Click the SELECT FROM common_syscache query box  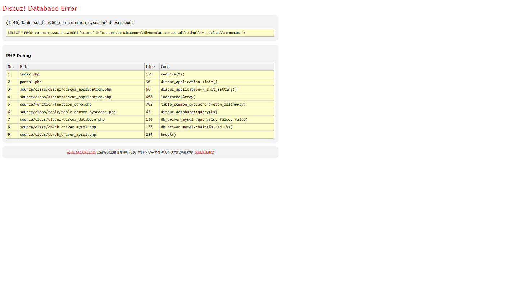coord(140,33)
